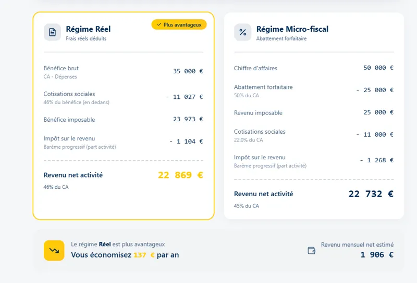The width and height of the screenshot is (417, 283).
Task: Click the yellow 22 869 € net income
Action: pyautogui.click(x=180, y=175)
